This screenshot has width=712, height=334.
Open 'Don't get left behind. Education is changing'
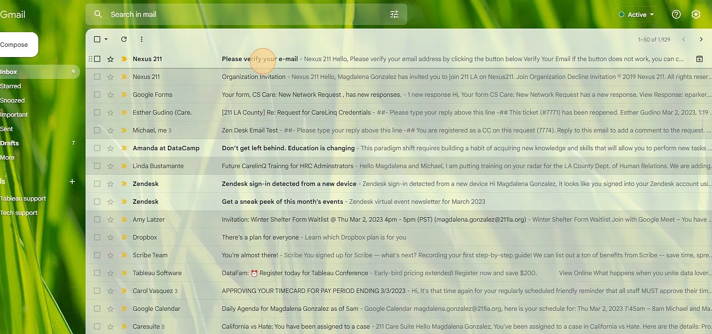tap(399, 148)
